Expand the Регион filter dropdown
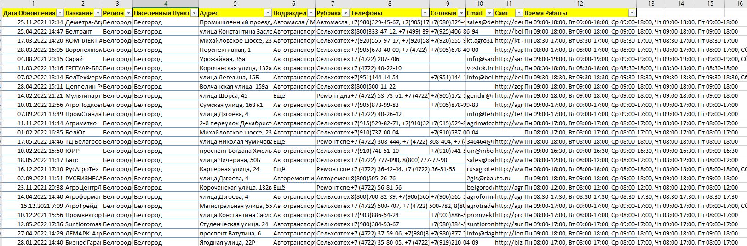 [128, 13]
